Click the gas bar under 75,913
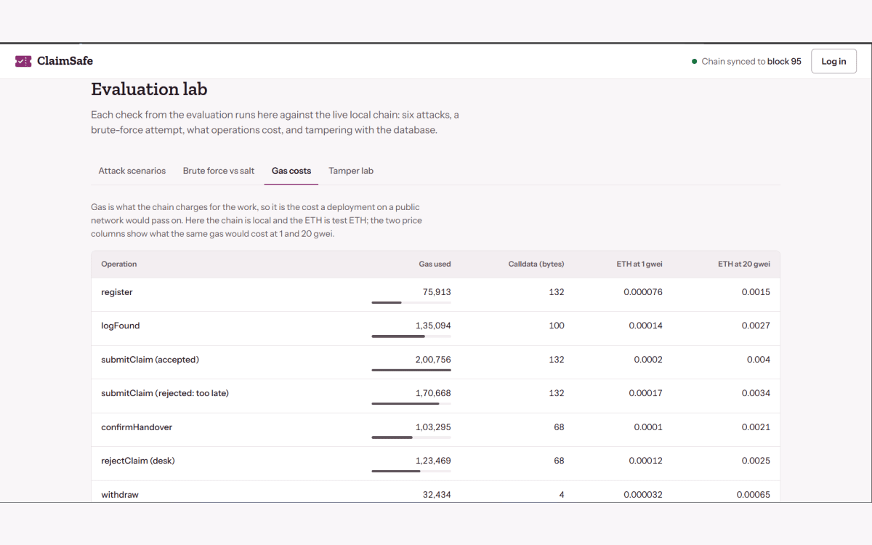This screenshot has width=872, height=545. tap(411, 302)
